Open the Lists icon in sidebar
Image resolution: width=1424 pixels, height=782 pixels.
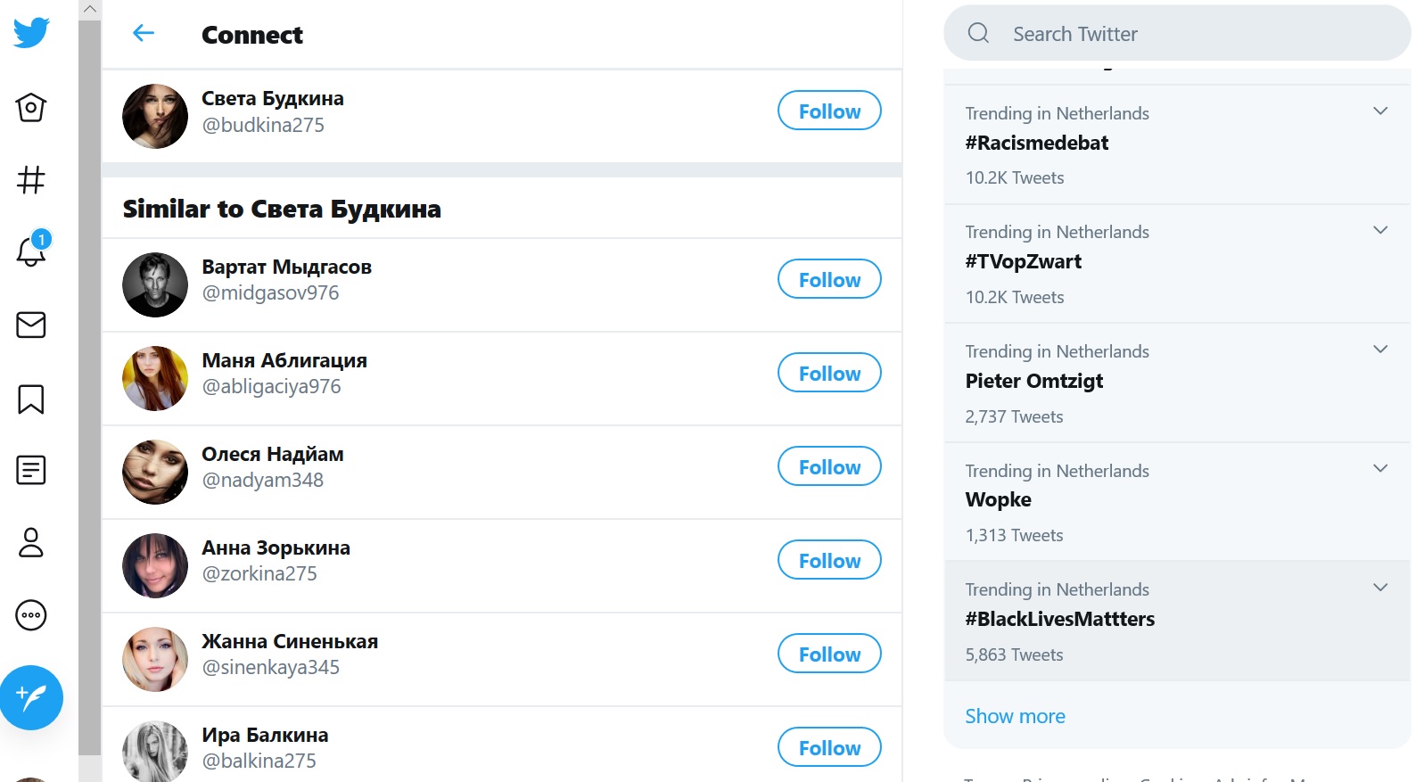click(31, 470)
